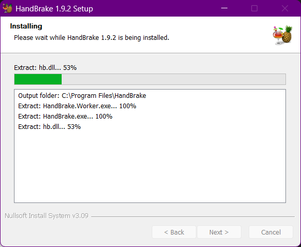Click the HandBrake 1.9.2 Setup title text
This screenshot has height=247, width=301.
pos(54,9)
